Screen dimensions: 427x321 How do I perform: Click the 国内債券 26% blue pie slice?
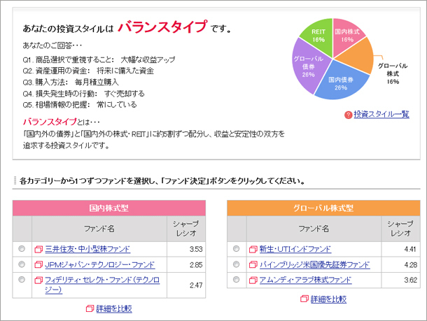click(341, 83)
